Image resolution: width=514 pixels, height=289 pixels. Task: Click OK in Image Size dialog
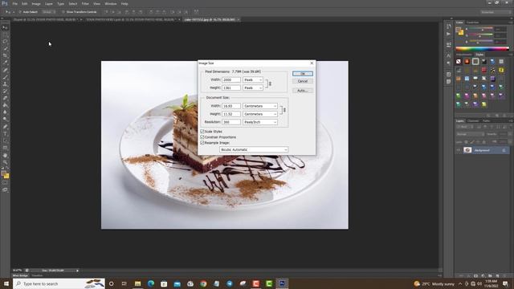[303, 74]
